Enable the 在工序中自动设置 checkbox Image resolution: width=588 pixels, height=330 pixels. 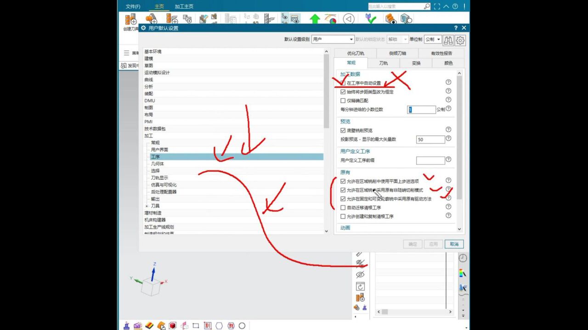click(x=343, y=83)
